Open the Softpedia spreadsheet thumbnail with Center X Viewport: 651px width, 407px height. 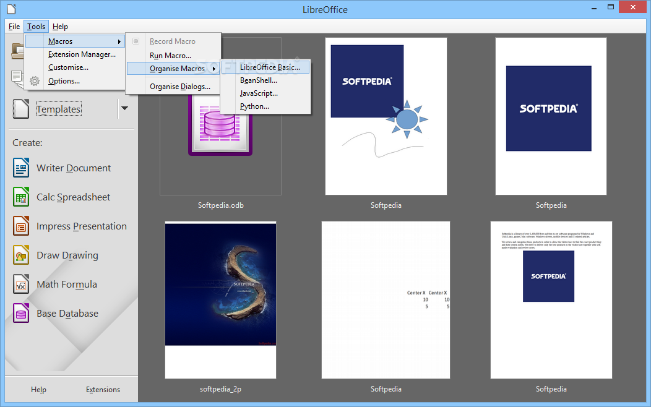coord(386,299)
